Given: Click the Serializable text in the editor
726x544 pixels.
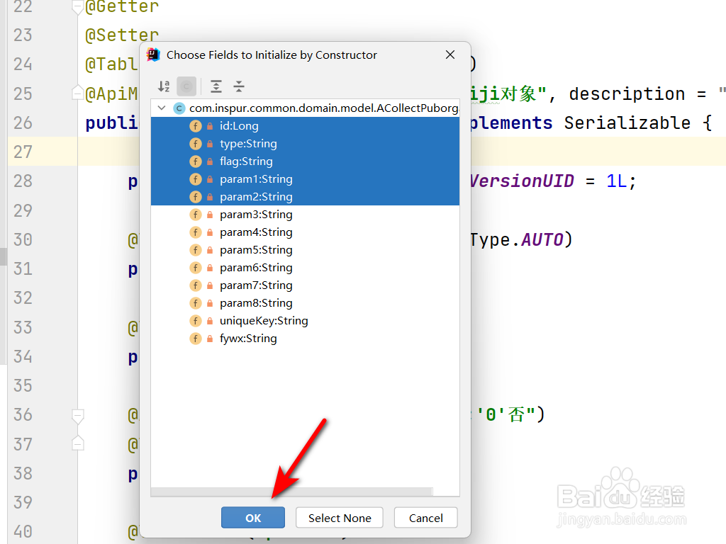Looking at the screenshot, I should click(x=627, y=123).
